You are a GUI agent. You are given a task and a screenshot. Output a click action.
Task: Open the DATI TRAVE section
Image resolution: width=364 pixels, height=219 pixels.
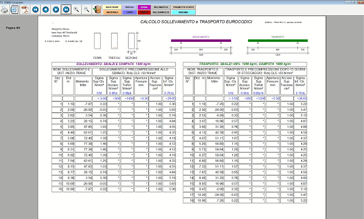pyautogui.click(x=112, y=7)
